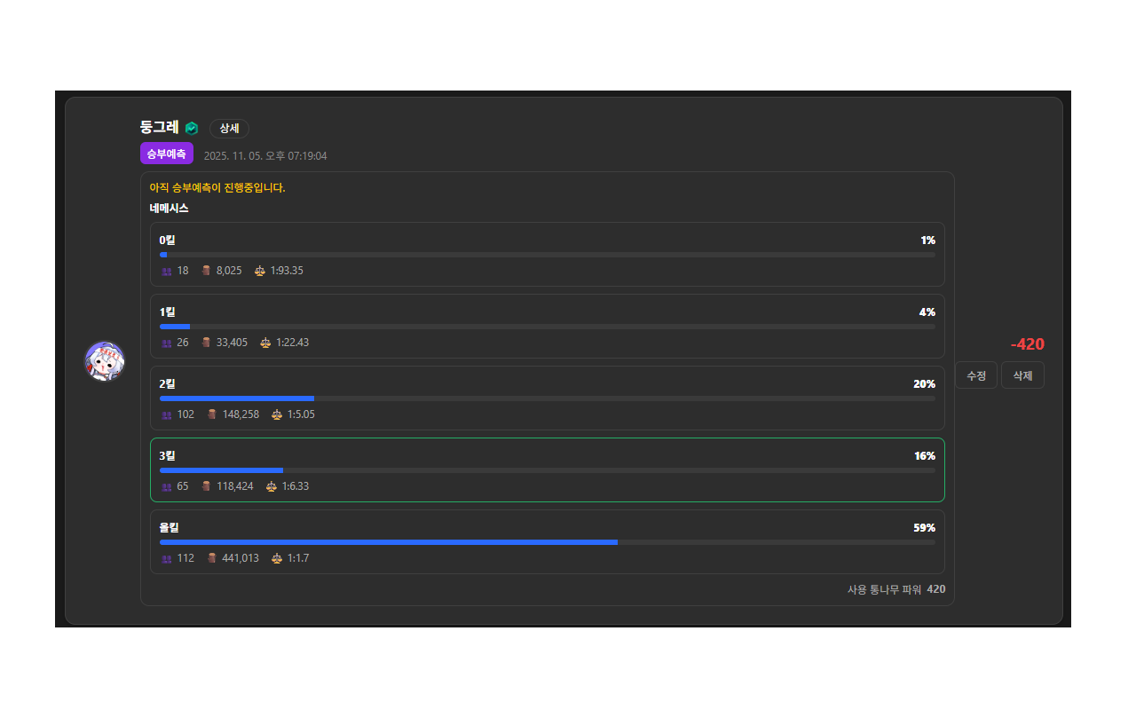1136x710 pixels.
Task: Click the 2킬 progress bar
Action: [x=548, y=398]
